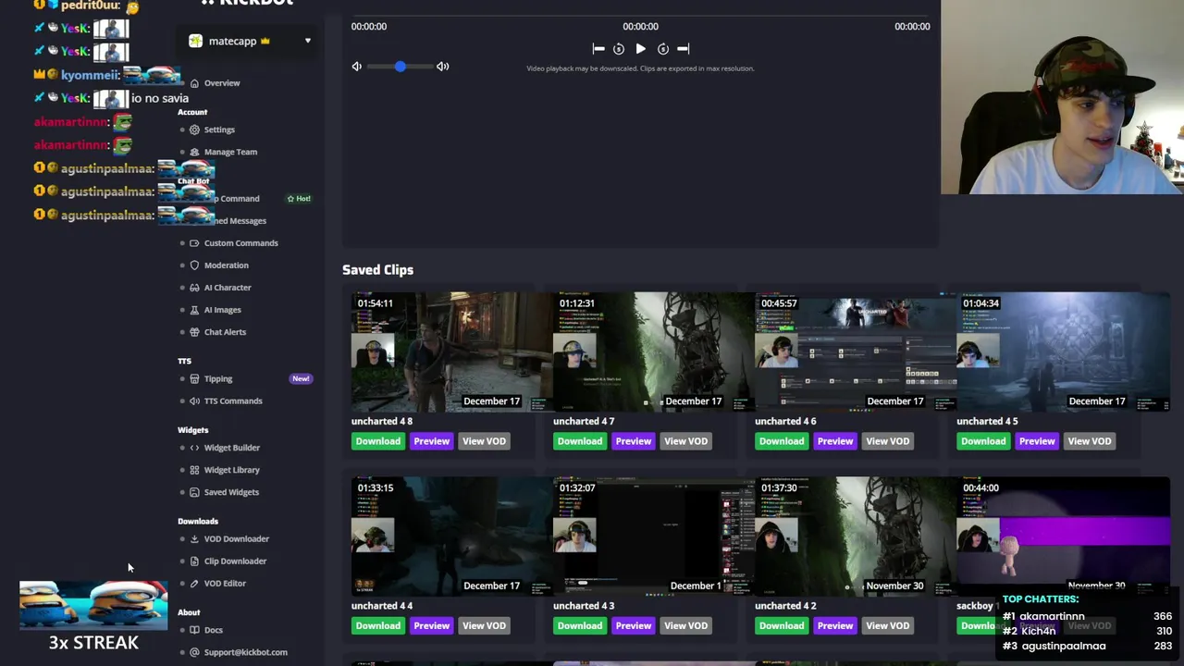This screenshot has width=1184, height=666.
Task: Open Chat Alerts page
Action: pyautogui.click(x=225, y=332)
